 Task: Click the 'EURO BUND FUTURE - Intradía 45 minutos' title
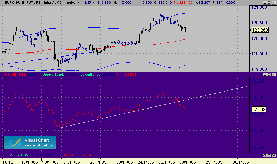(x=40, y=3)
